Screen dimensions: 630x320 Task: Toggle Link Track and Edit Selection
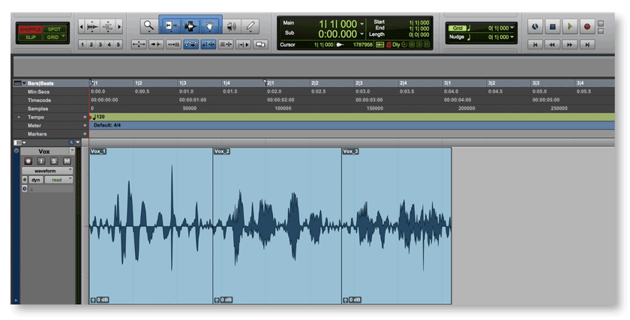click(226, 44)
